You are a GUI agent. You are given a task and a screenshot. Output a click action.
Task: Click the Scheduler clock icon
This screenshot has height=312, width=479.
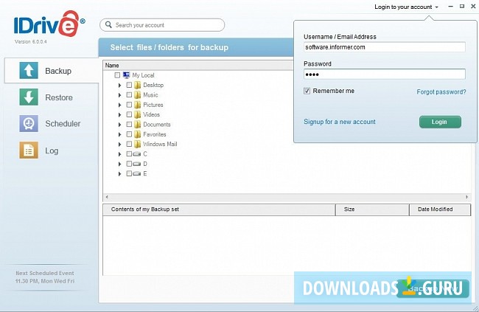[29, 124]
